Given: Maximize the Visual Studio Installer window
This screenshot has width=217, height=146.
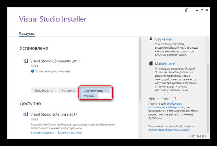Looking at the screenshot, I should (202, 10).
